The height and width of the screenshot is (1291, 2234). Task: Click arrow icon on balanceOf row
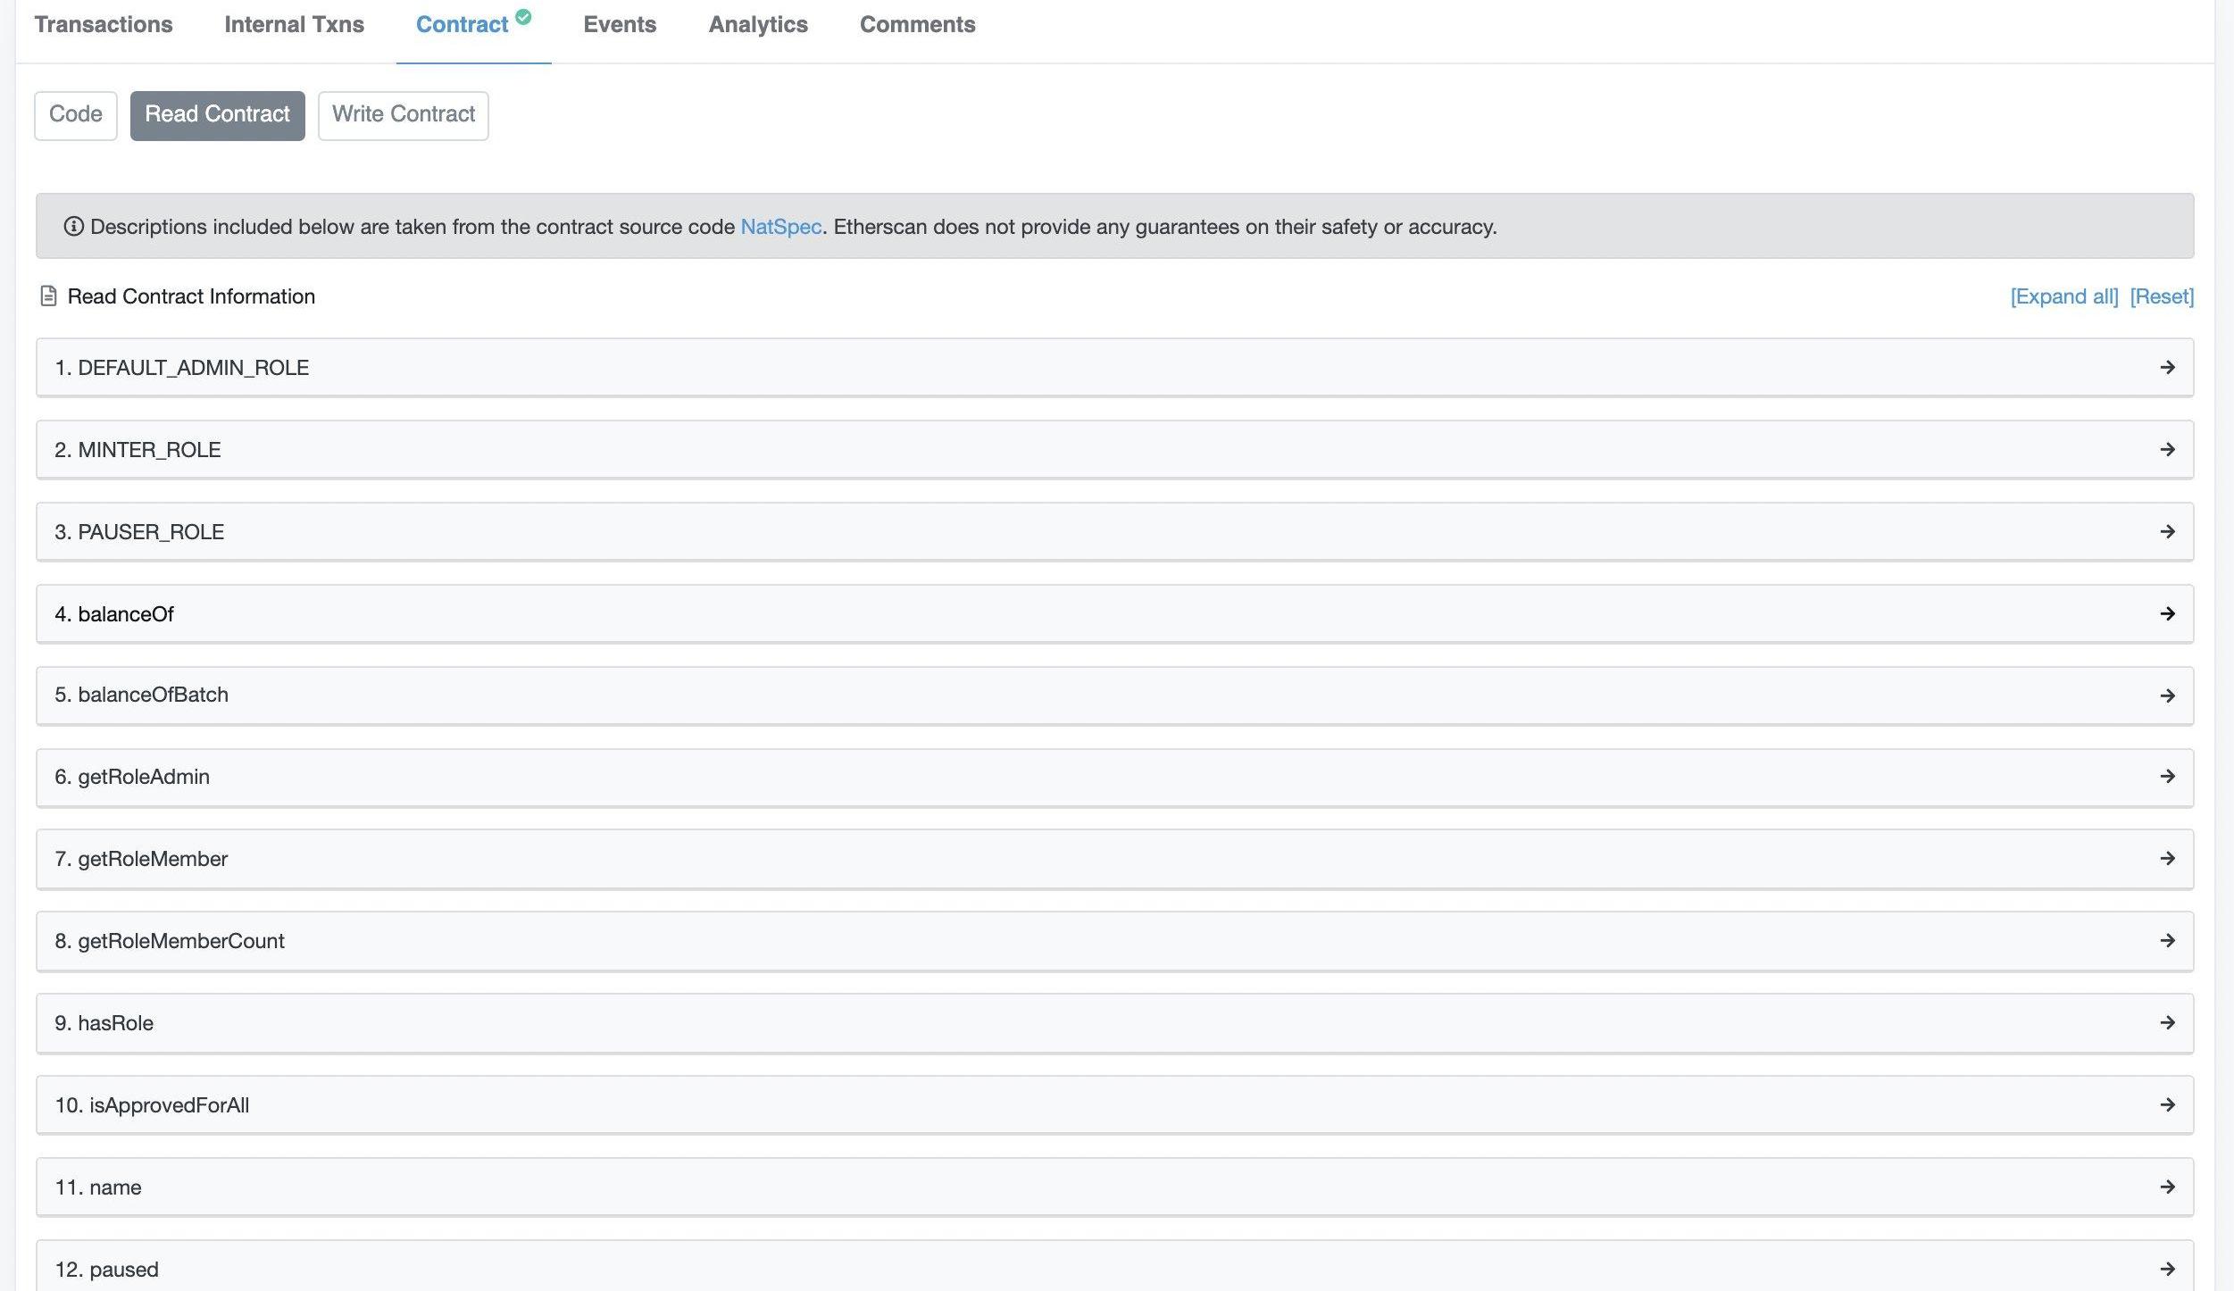pos(2166,614)
